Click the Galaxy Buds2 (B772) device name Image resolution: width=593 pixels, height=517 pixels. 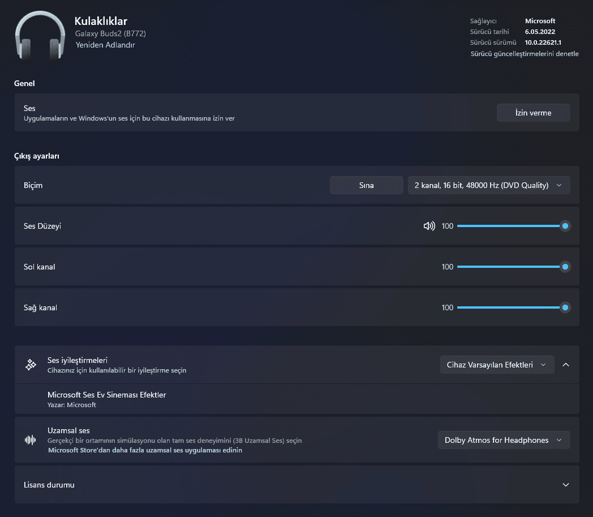point(110,33)
